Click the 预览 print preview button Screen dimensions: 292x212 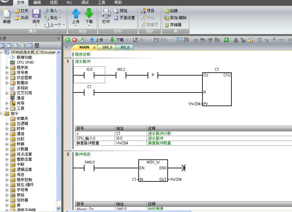point(121,11)
